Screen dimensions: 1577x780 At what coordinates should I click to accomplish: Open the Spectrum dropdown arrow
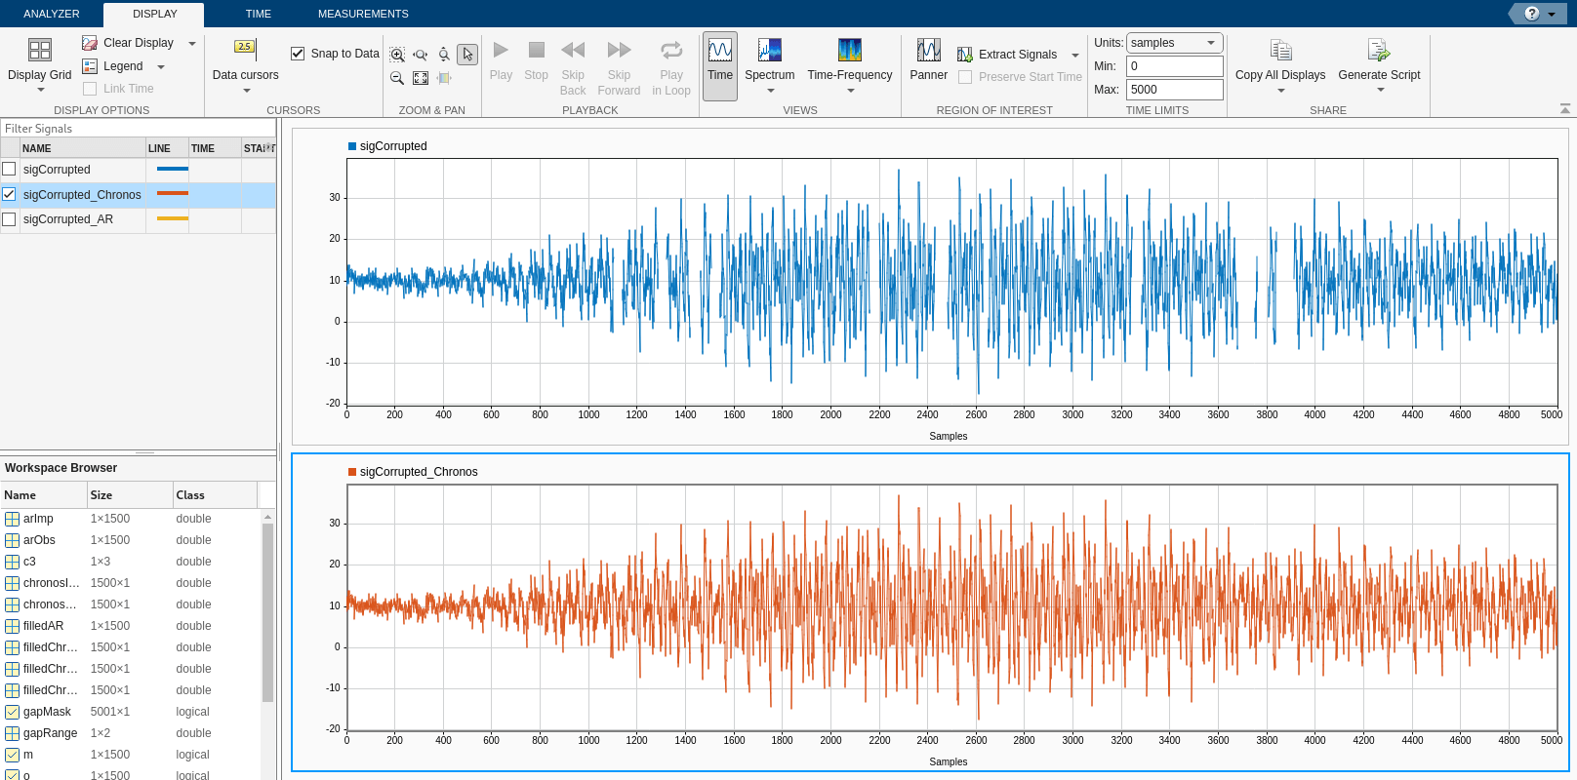click(770, 91)
